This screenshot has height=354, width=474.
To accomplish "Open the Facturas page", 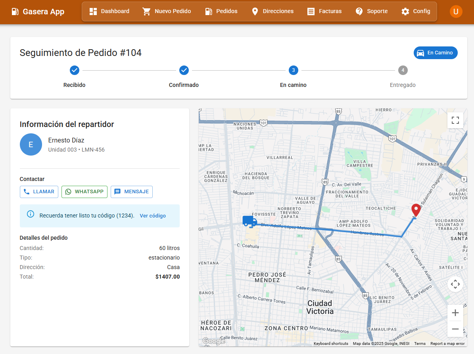I will tap(324, 12).
